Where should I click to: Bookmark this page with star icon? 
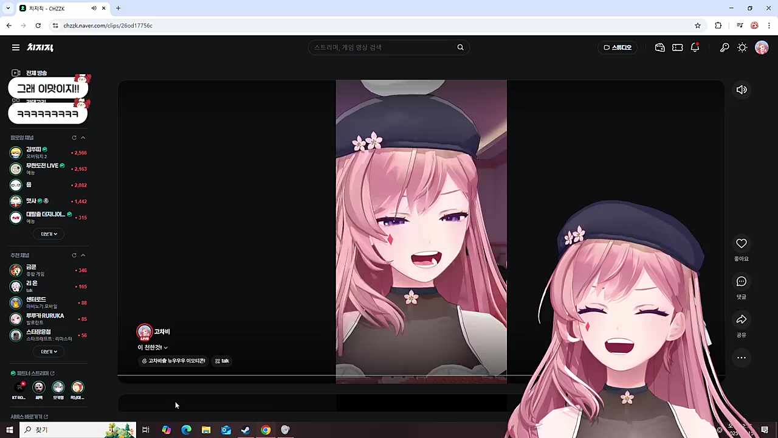point(698,26)
